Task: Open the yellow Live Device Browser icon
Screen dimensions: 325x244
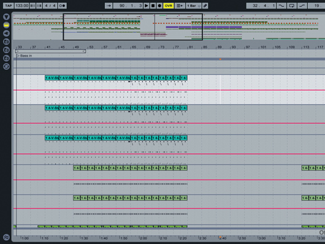Action: point(6,25)
